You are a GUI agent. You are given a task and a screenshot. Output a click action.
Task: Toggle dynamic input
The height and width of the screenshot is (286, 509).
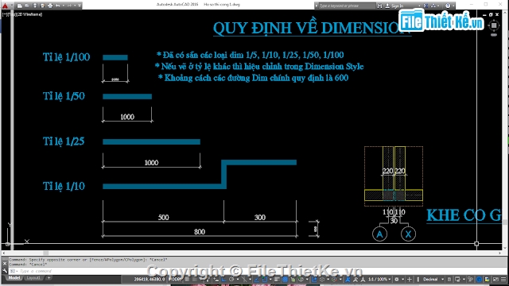[216, 279]
